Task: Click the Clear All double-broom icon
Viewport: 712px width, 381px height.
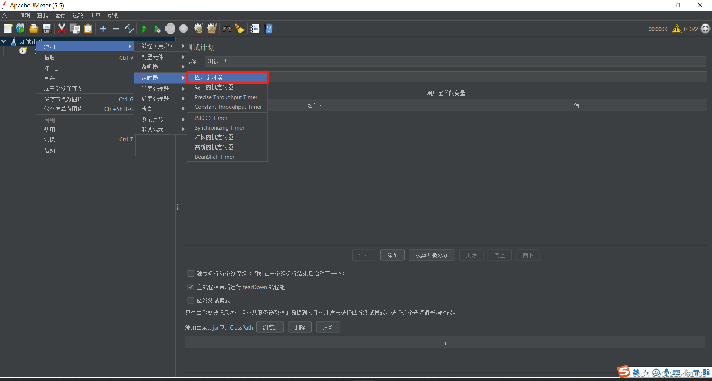Action: coord(212,29)
